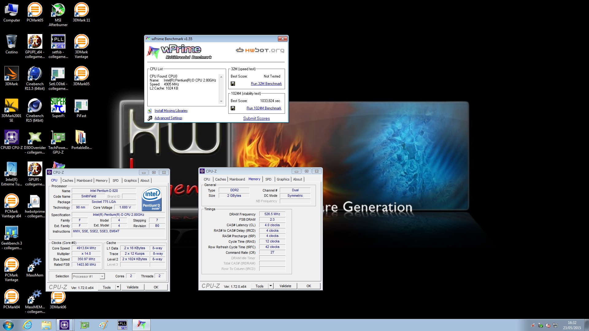This screenshot has height=331, width=589.
Task: Open Memory tab in left CPU-Z
Action: coord(102,181)
